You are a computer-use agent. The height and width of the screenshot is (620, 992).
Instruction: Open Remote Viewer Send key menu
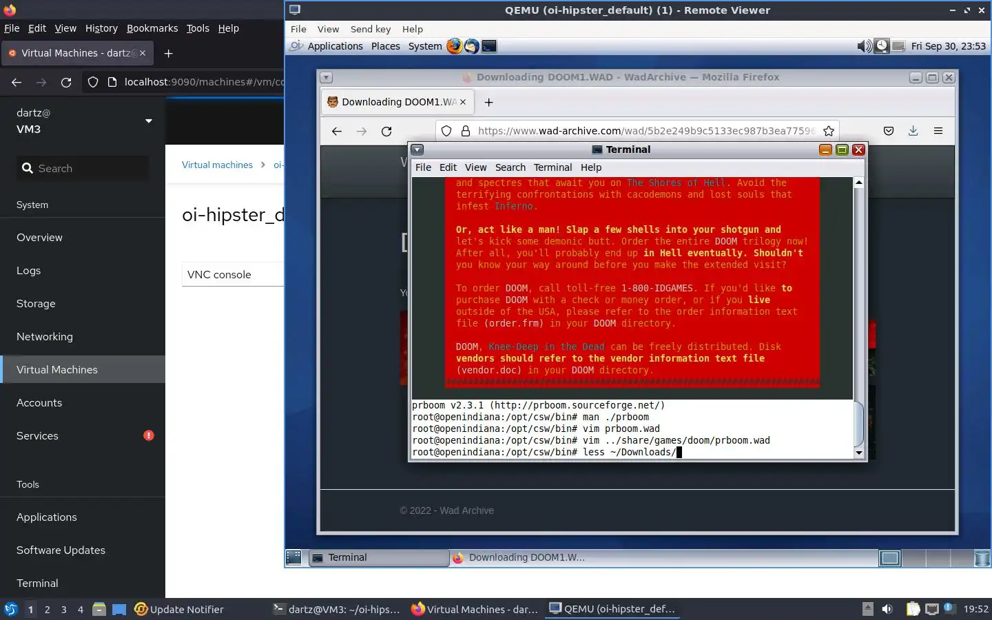371,29
